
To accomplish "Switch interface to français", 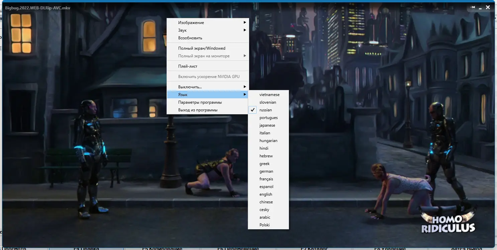I will [x=268, y=179].
